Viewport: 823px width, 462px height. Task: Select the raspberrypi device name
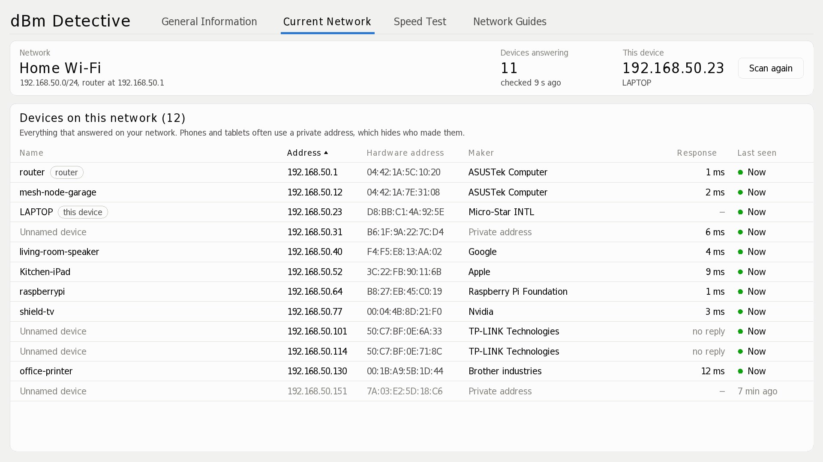pyautogui.click(x=42, y=292)
